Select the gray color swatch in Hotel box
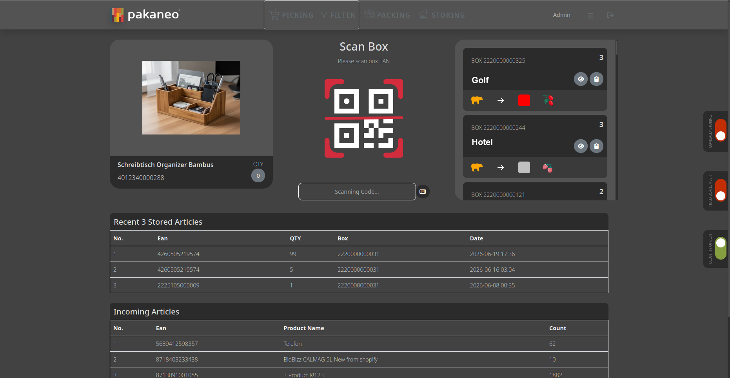Image resolution: width=730 pixels, height=378 pixels. pyautogui.click(x=524, y=167)
